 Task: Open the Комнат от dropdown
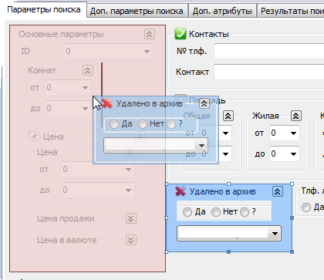(x=85, y=88)
